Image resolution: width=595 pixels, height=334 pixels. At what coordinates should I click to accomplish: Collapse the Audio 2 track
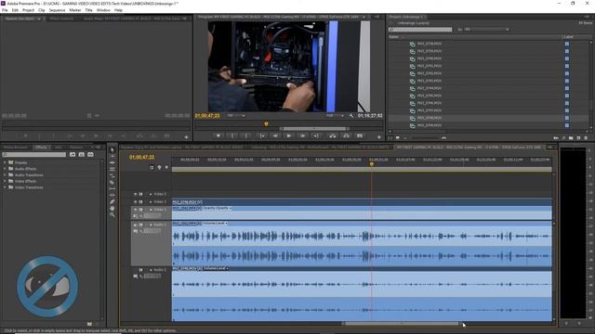click(x=151, y=270)
